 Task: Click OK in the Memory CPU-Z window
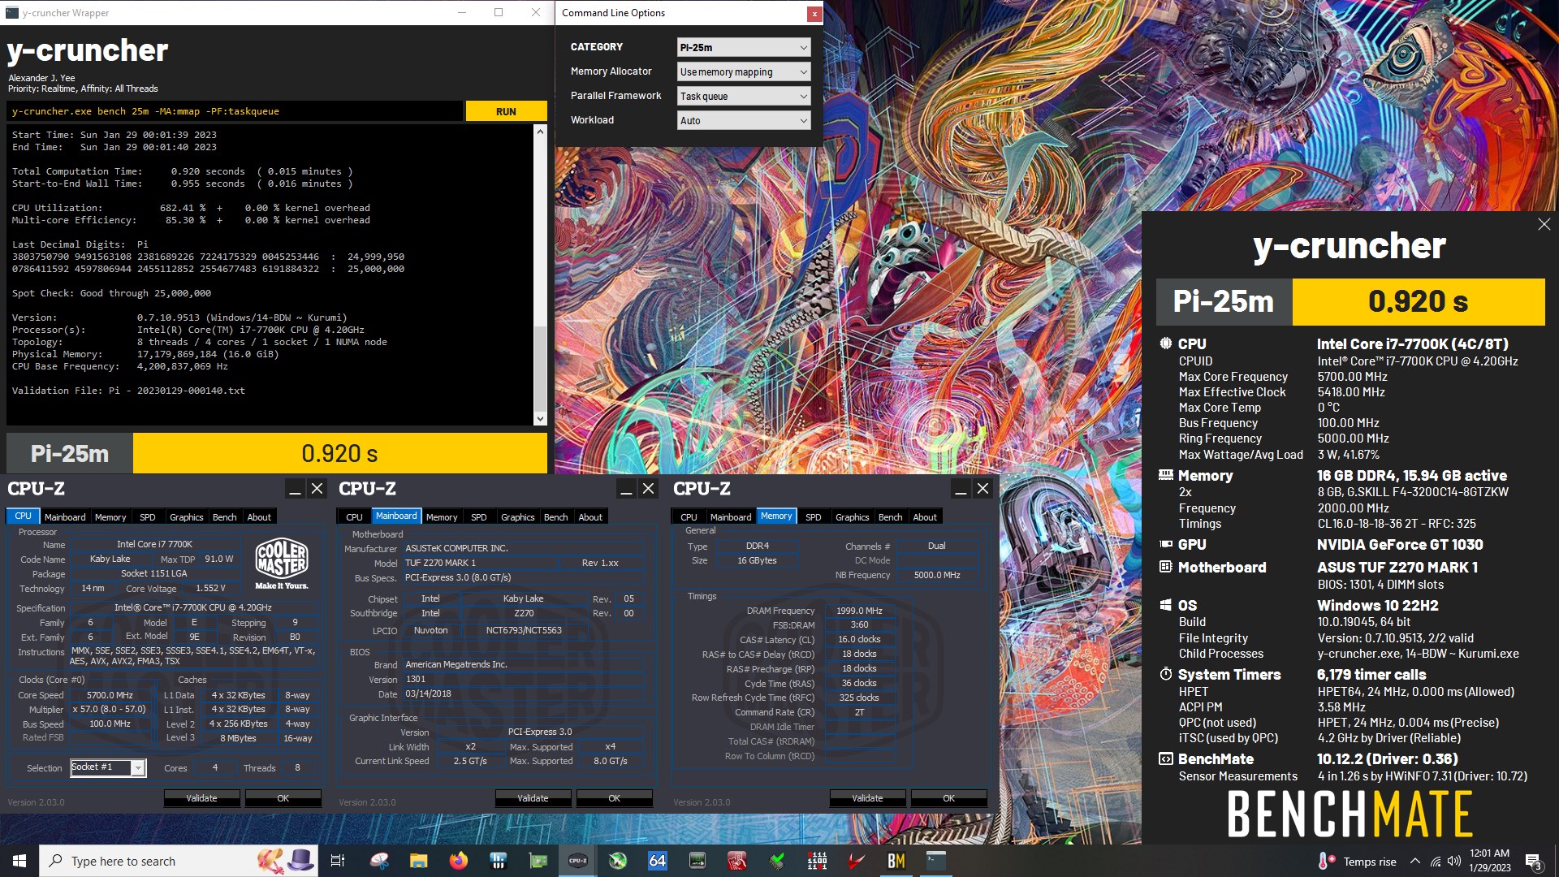948,798
